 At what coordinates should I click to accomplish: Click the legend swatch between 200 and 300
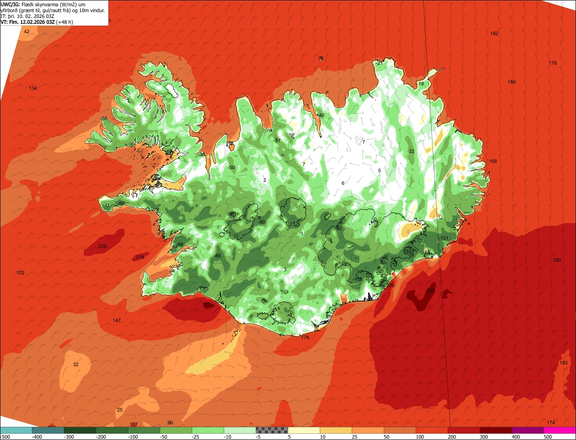464,430
